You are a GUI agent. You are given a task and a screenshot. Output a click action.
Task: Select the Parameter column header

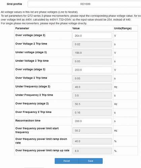[22, 28]
